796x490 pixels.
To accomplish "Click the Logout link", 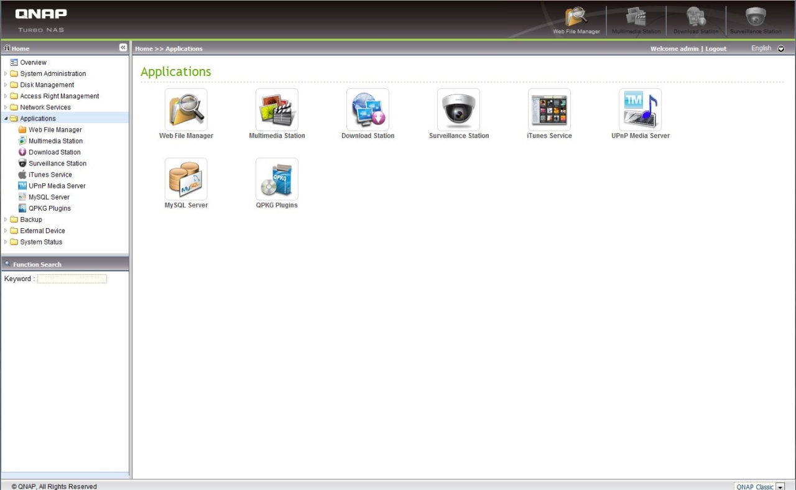I will tap(716, 49).
